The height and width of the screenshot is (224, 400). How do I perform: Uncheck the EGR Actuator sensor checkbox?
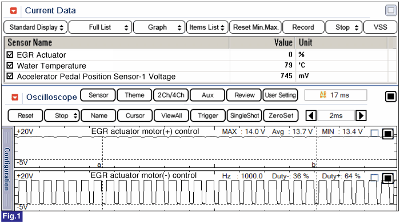tap(10, 55)
